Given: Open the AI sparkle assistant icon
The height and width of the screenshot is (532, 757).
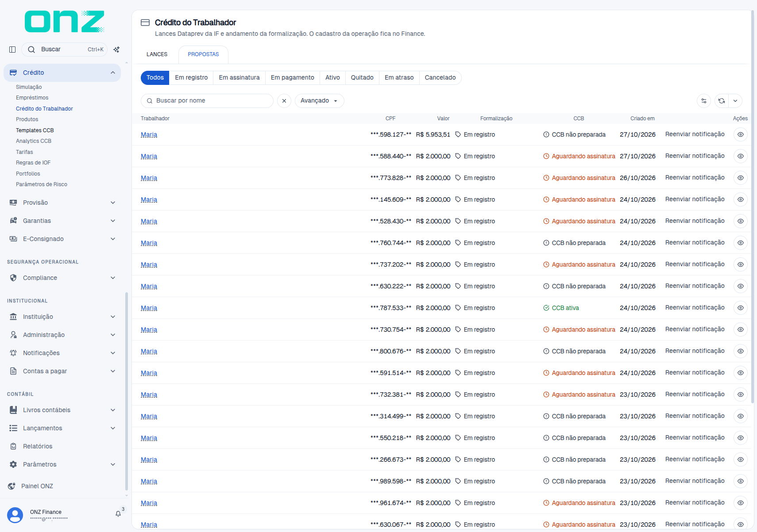Looking at the screenshot, I should [116, 50].
